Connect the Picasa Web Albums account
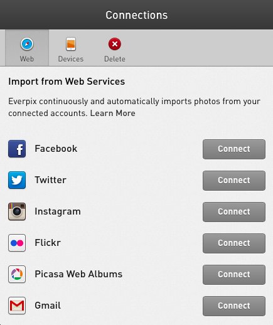The image size is (273, 325). coord(234,275)
